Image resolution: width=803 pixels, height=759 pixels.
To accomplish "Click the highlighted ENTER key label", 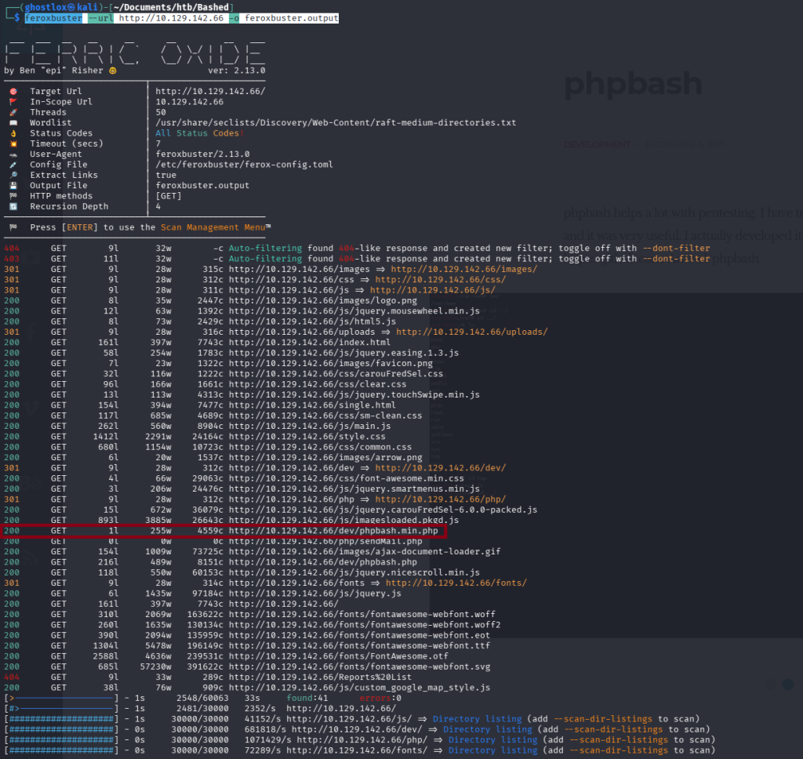I will pyautogui.click(x=82, y=227).
